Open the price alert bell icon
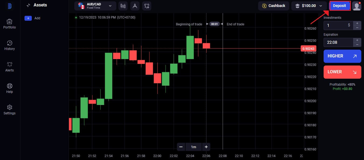364x160 pixels. tap(146, 6)
